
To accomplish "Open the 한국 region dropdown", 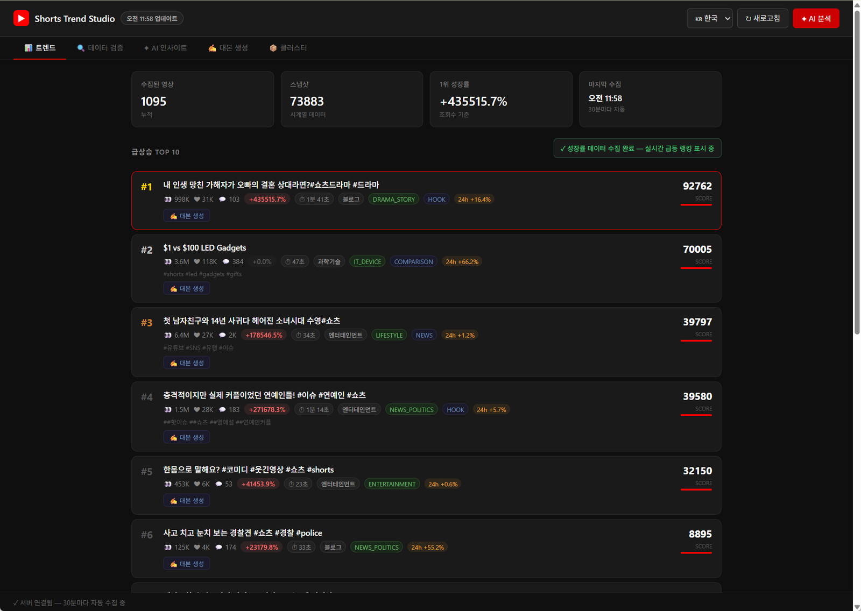I will tap(709, 18).
